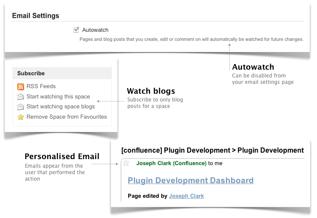Click the Watch blogs annotation title
The height and width of the screenshot is (218, 317).
(151, 91)
